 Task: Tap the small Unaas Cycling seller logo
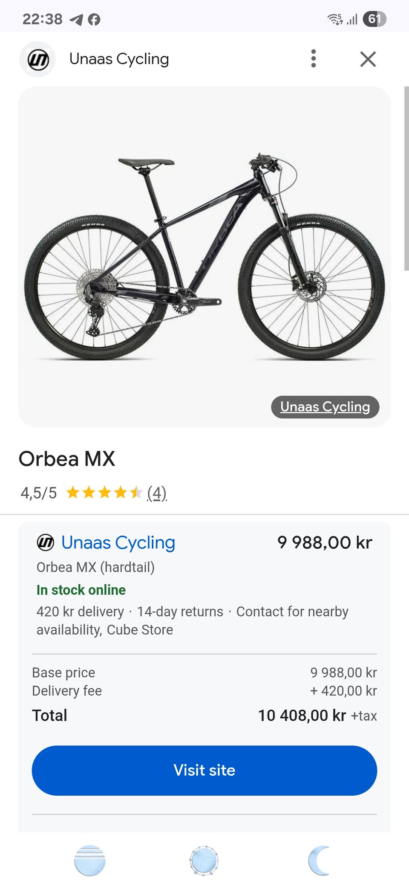(x=46, y=542)
